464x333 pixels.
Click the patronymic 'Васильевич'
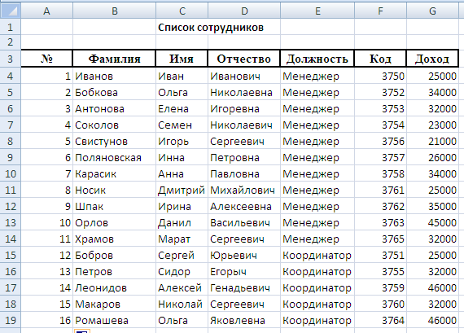click(x=244, y=222)
